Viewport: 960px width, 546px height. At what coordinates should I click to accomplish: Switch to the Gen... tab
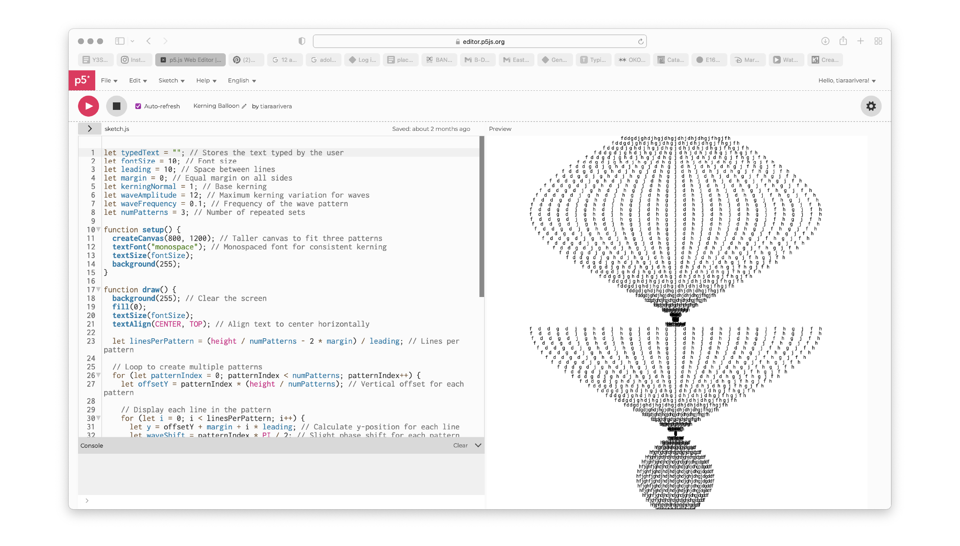click(x=555, y=60)
